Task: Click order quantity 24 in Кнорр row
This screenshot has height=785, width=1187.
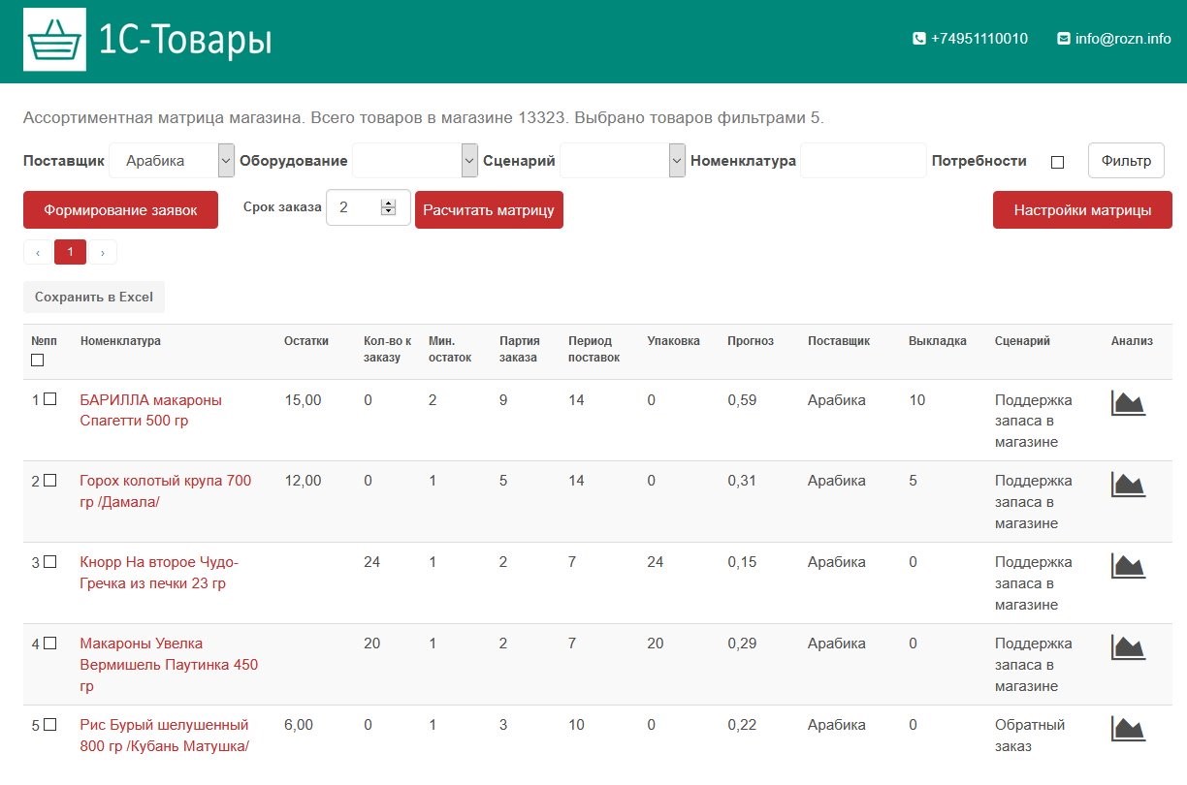Action: coord(371,562)
